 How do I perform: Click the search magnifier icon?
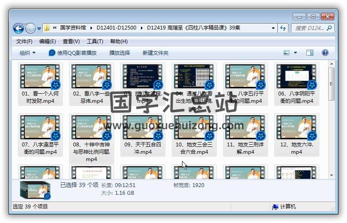[329, 28]
